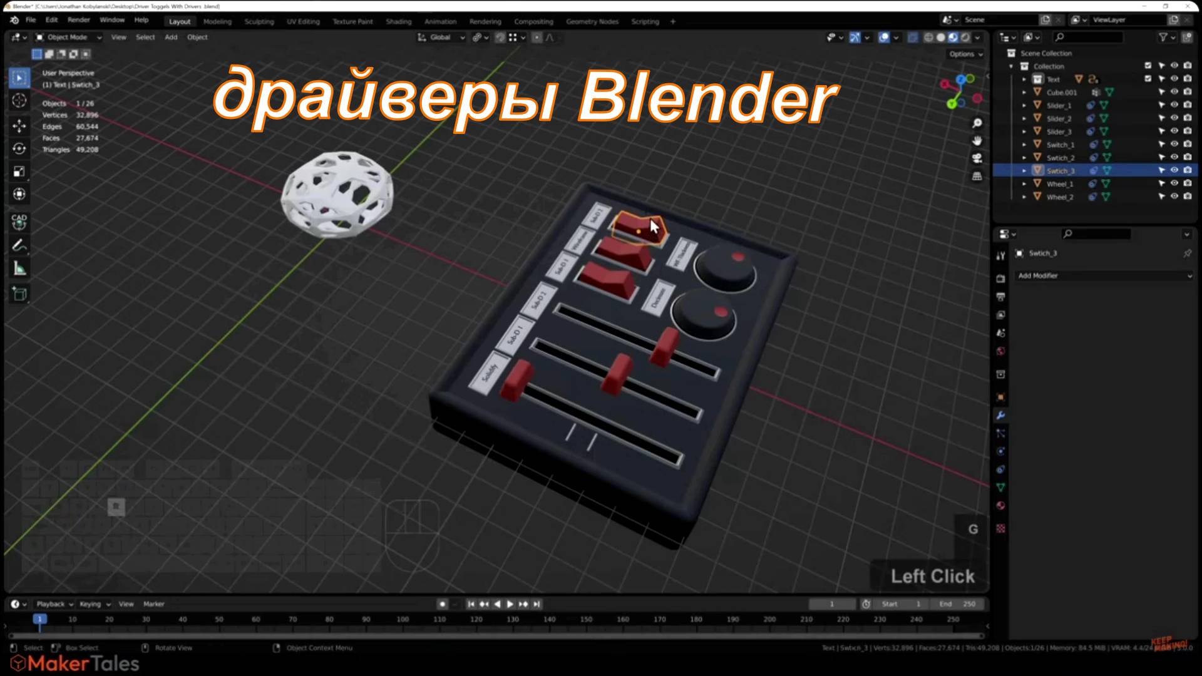
Task: Open the viewport Add menu
Action: 171,38
